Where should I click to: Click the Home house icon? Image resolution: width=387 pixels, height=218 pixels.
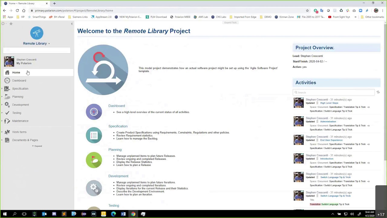pos(7,72)
